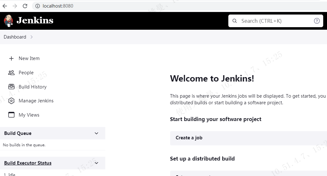
Task: Click the Build History tray icon
Action: click(11, 87)
